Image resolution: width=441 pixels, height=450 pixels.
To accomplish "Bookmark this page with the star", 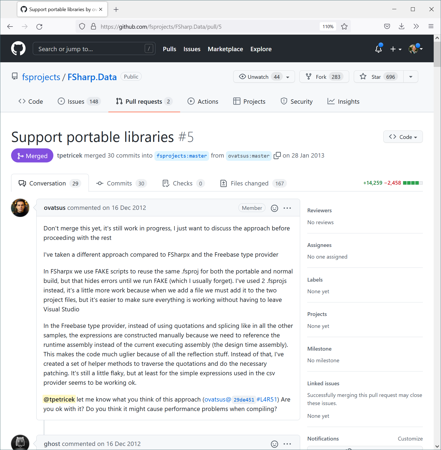I will [344, 27].
